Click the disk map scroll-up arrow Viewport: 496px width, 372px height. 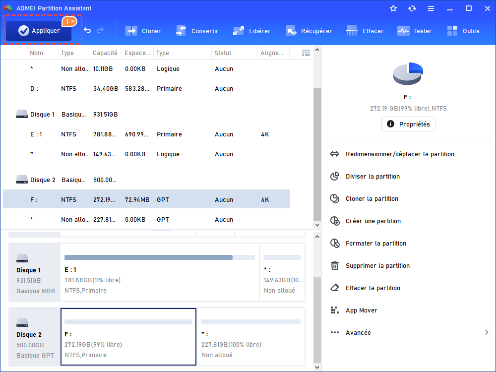pos(317,237)
